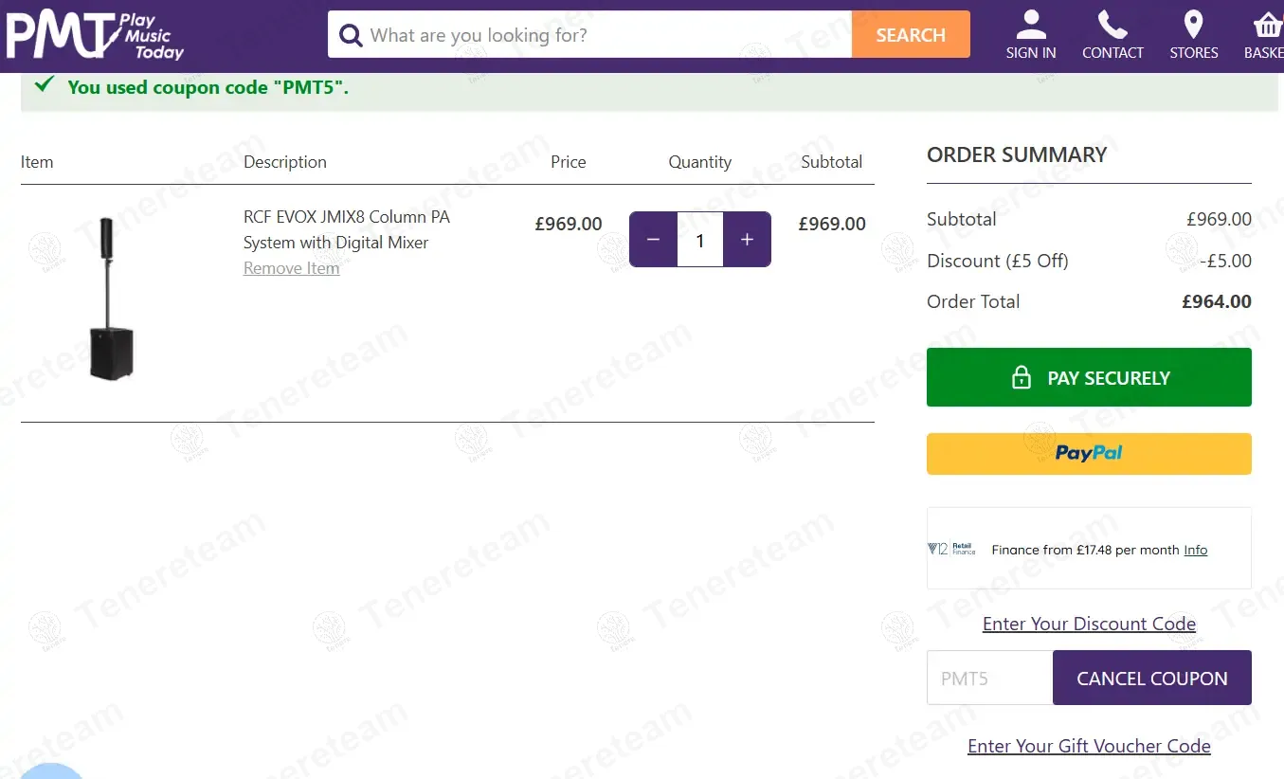
Task: Expand Enter Your Gift Voucher Code
Action: coord(1089,746)
